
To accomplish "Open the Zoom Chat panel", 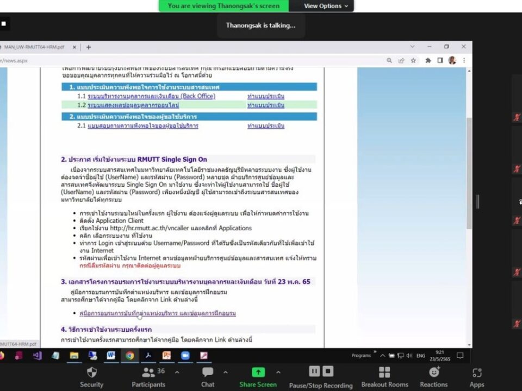I will pyautogui.click(x=208, y=377).
